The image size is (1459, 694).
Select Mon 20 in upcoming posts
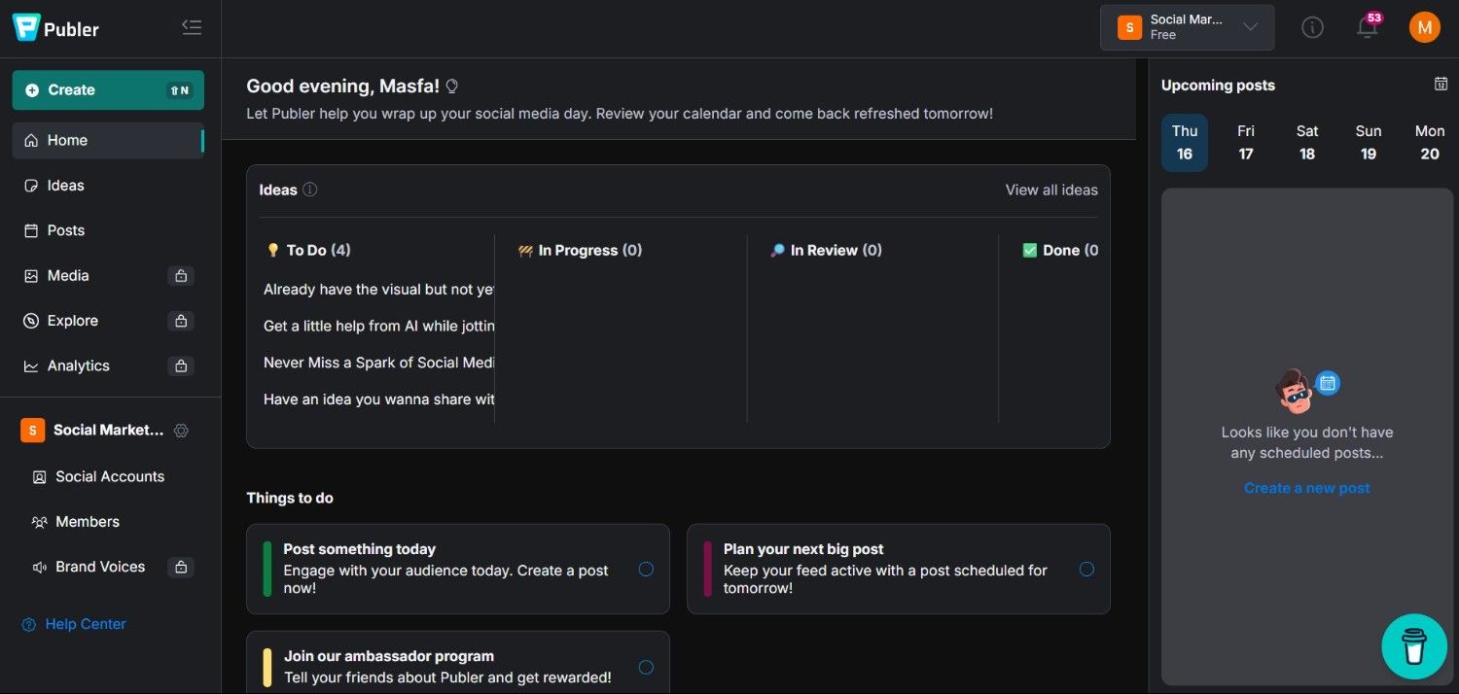click(1430, 142)
